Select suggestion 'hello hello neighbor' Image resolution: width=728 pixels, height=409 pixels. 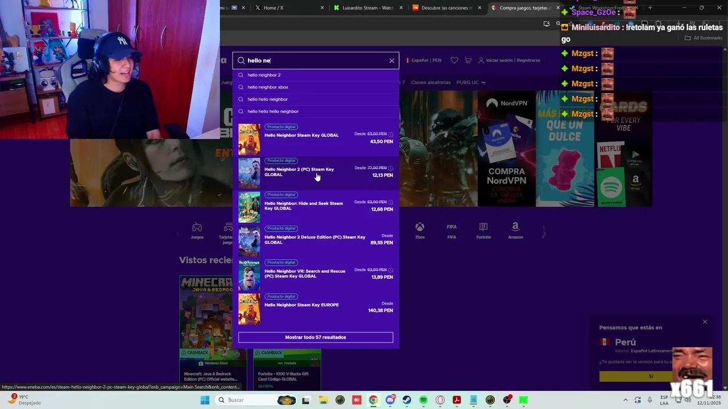click(x=316, y=99)
